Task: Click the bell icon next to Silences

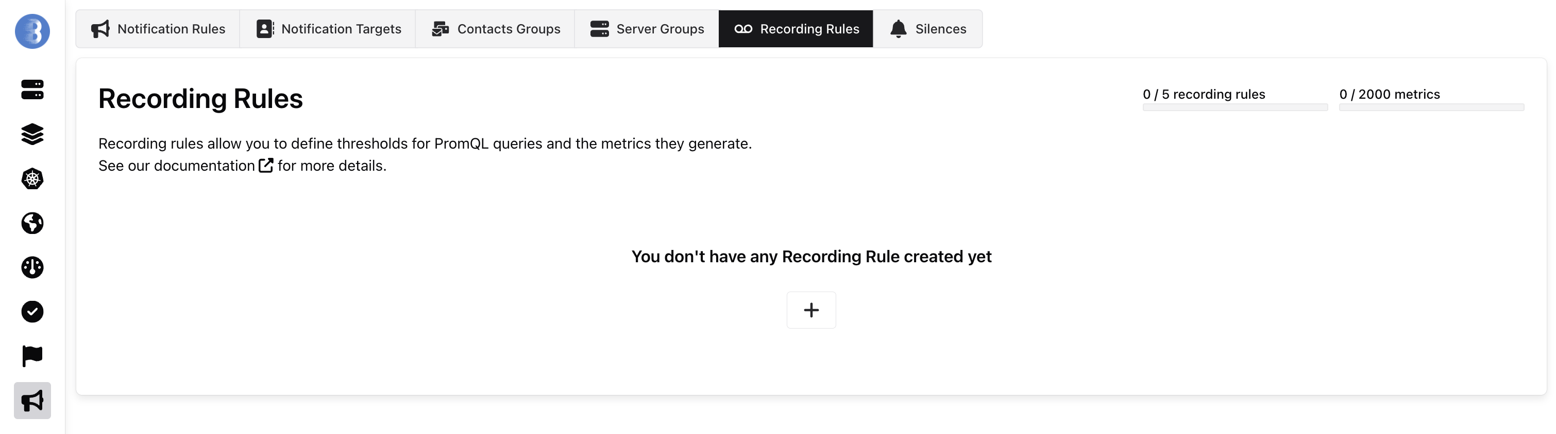Action: coord(898,28)
